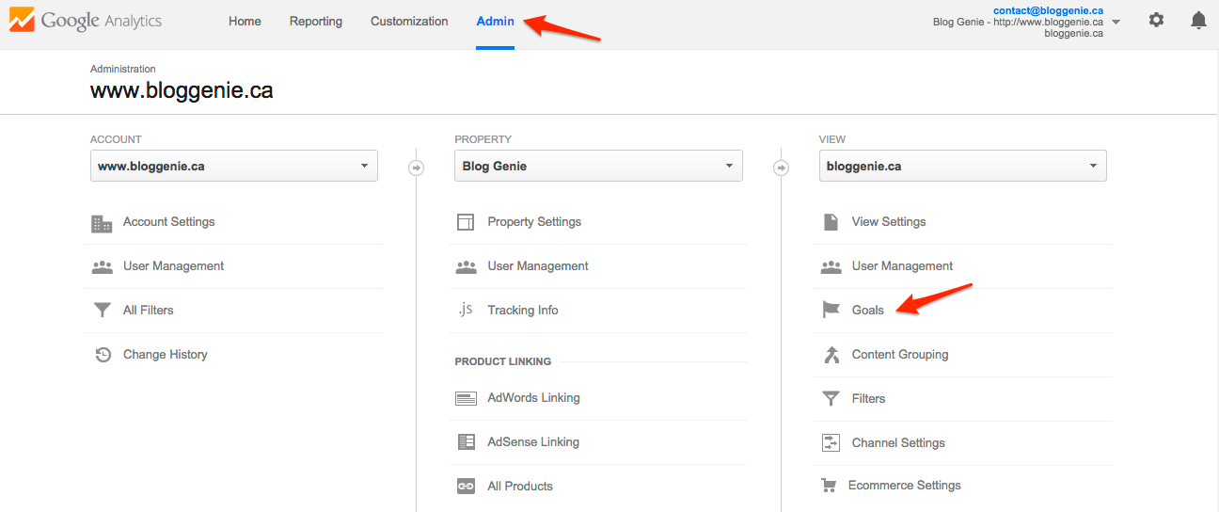
Task: Click the view User Management people icon
Action: [x=831, y=267]
